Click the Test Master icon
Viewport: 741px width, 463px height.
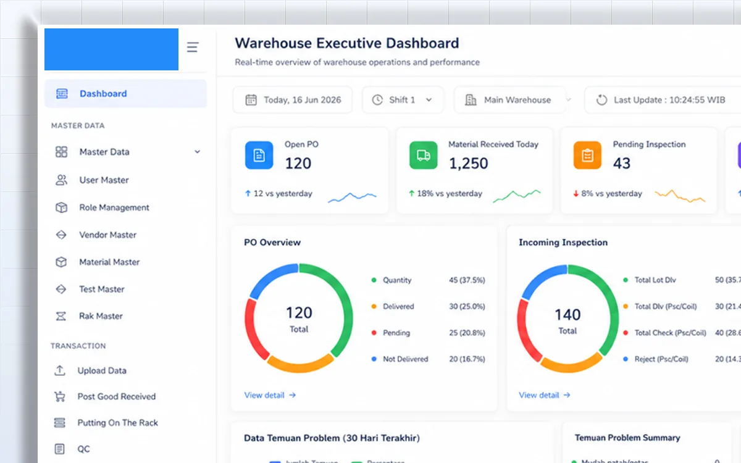tap(61, 289)
